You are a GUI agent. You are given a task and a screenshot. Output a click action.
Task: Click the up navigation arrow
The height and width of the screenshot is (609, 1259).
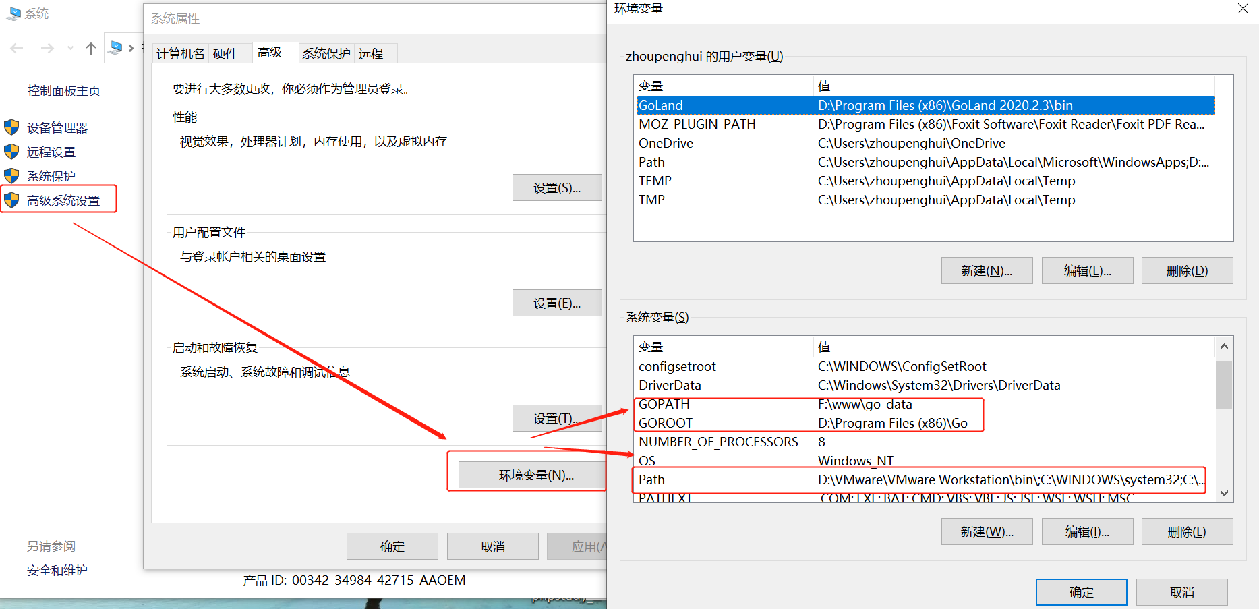pos(91,48)
